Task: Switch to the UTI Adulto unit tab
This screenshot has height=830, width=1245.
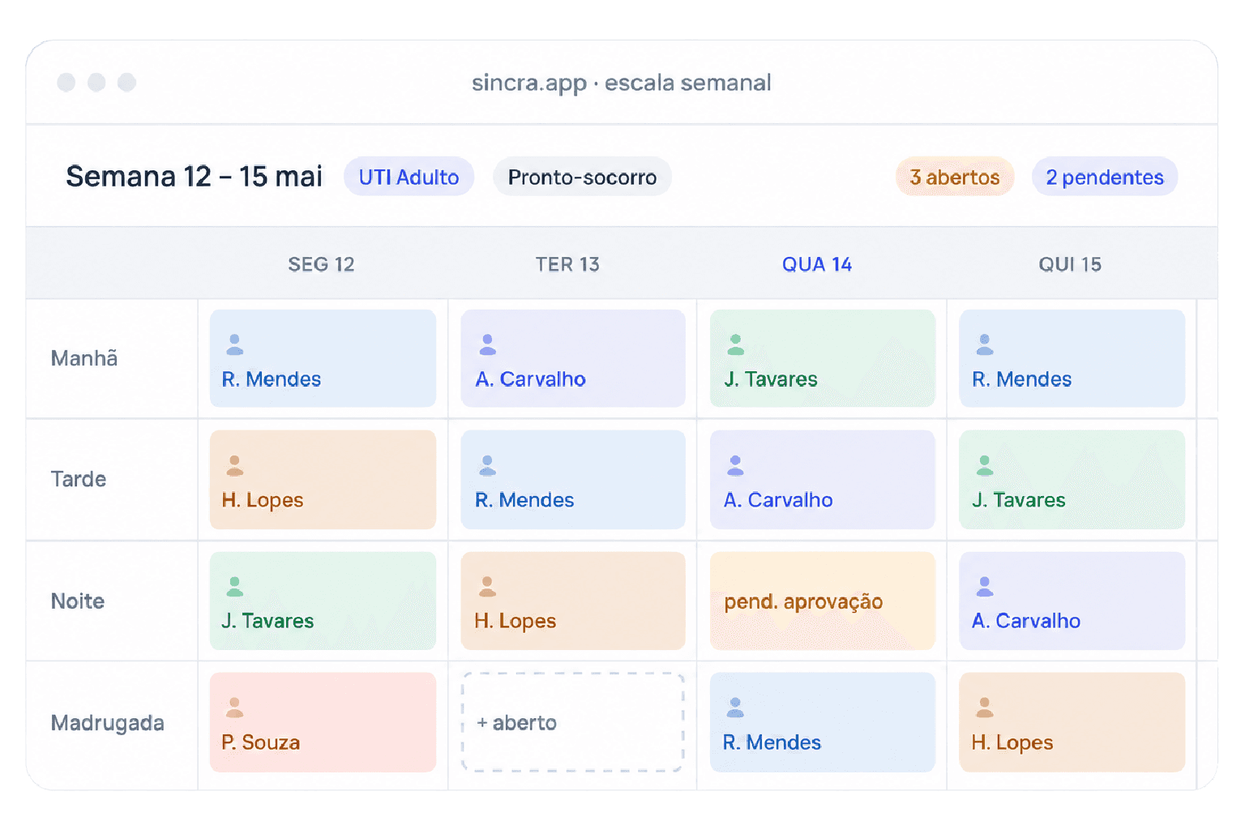Action: (x=409, y=177)
